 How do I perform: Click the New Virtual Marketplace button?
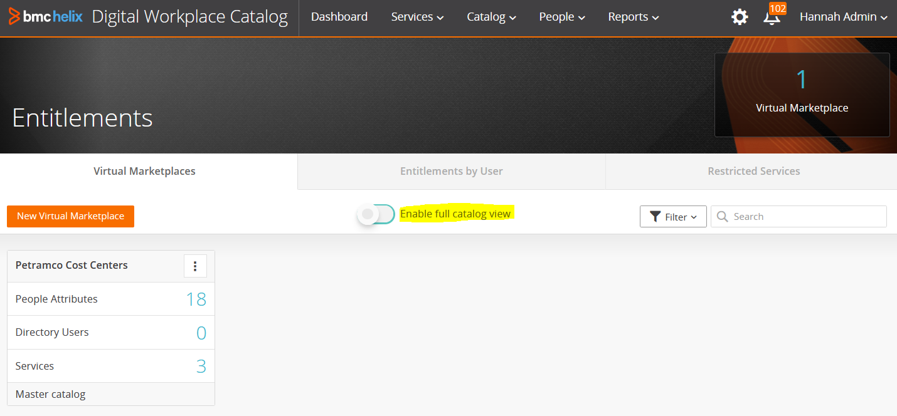(x=70, y=216)
